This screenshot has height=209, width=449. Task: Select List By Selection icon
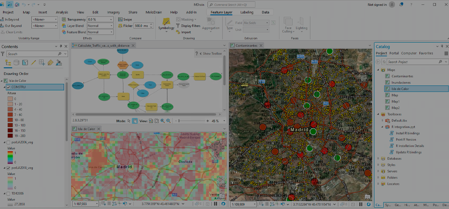click(x=25, y=63)
